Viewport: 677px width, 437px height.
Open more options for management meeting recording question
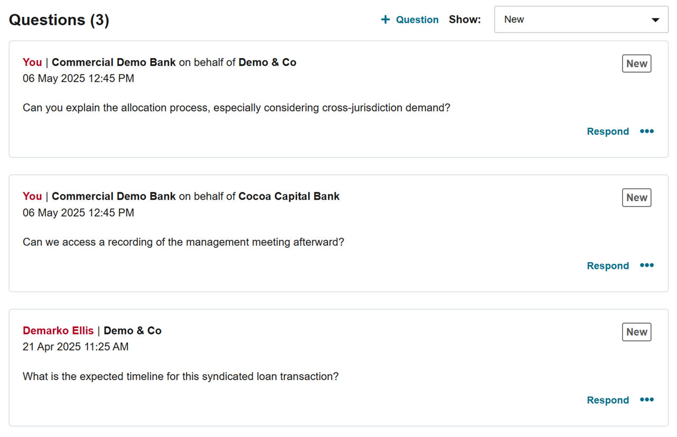(647, 265)
